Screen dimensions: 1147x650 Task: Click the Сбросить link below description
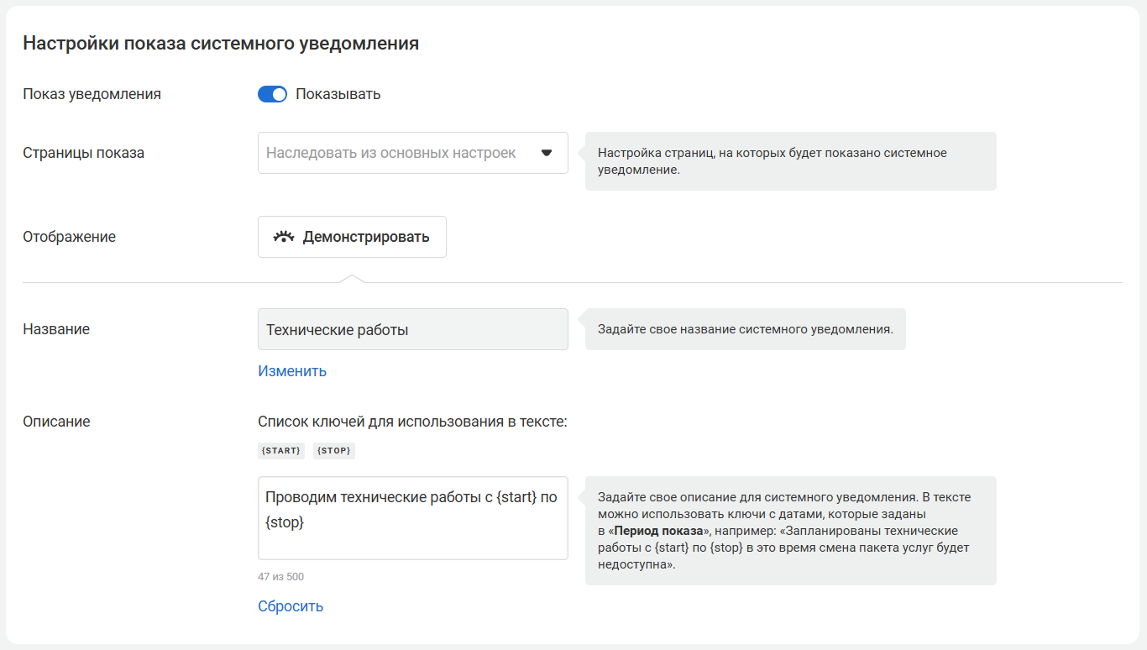[291, 606]
